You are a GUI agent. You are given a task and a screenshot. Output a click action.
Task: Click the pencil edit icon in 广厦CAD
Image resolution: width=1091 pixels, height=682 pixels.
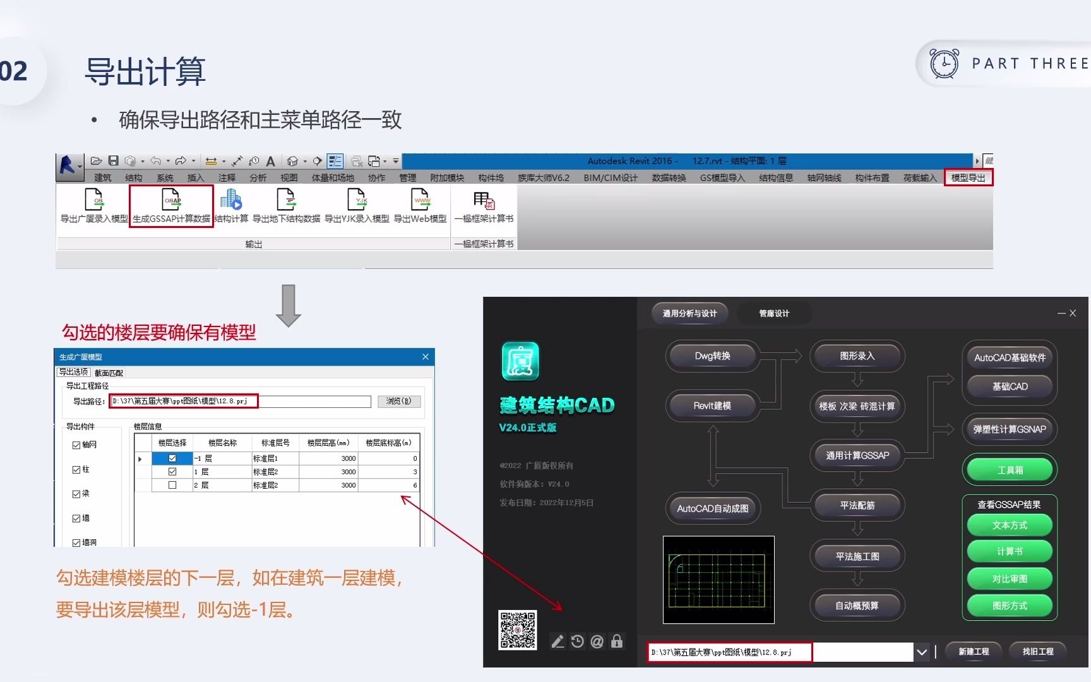[557, 642]
